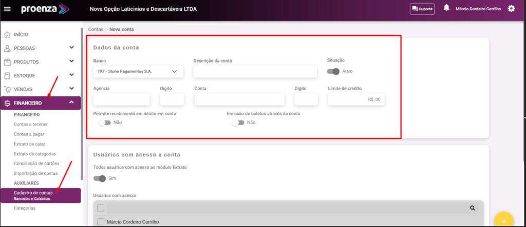Expand the Produtos menu section
The height and width of the screenshot is (227, 526).
[x=71, y=61]
